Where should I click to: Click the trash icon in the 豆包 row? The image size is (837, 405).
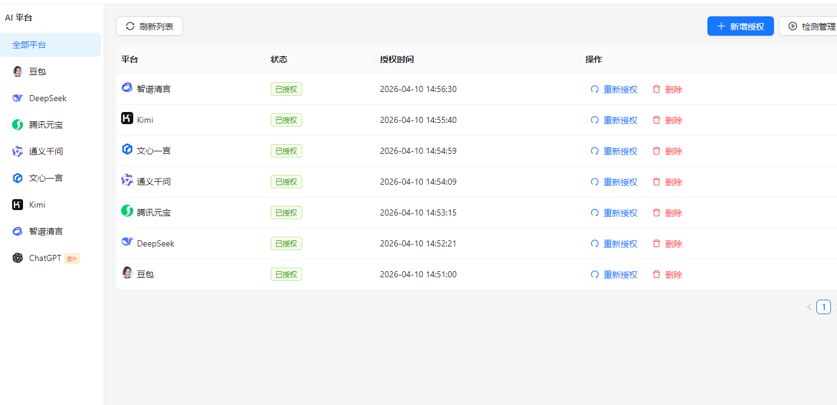tap(657, 274)
